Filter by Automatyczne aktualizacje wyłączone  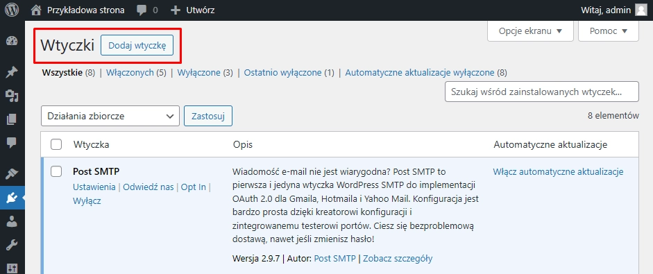[420, 72]
